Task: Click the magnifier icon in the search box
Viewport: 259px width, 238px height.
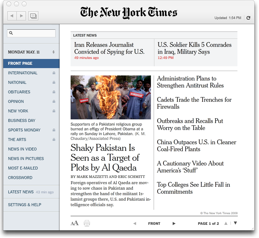Action: pos(11,33)
